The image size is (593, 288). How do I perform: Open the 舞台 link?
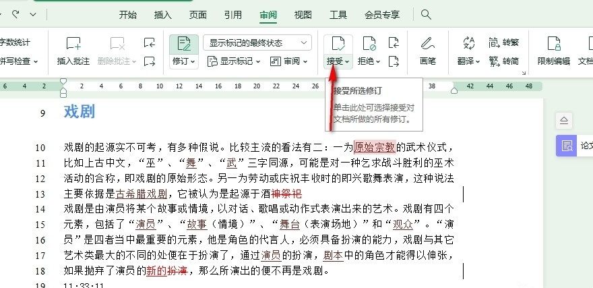(x=290, y=225)
